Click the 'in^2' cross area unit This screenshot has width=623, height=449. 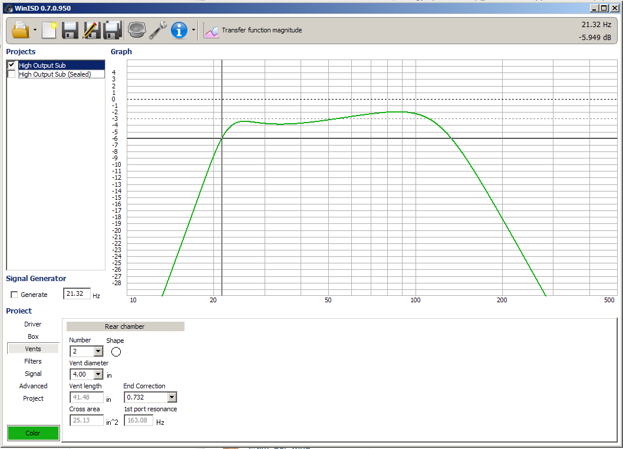pyautogui.click(x=112, y=422)
